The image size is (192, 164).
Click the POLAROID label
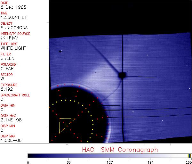click(x=8, y=64)
